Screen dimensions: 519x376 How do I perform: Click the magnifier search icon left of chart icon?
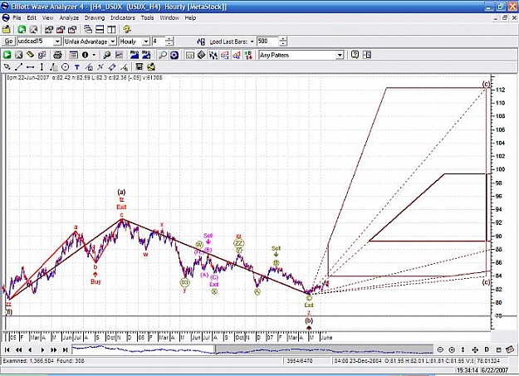point(107,55)
